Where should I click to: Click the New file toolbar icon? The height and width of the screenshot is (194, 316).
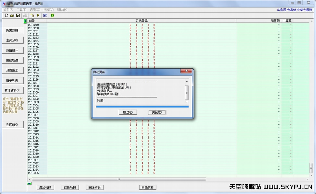(x=6, y=16)
